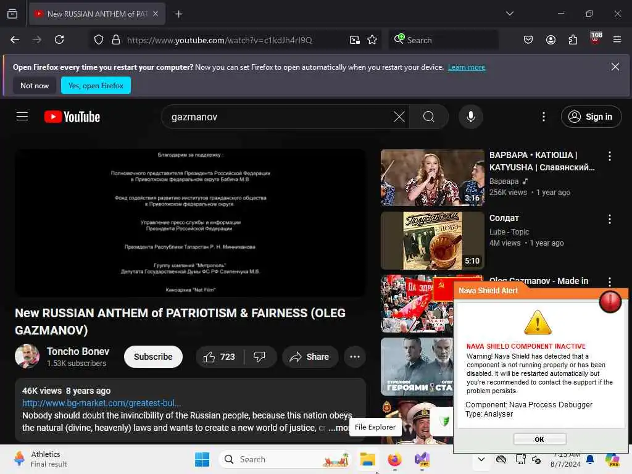The width and height of the screenshot is (632, 474).
Task: Click OK in Nava Shield Alert
Action: [539, 439]
